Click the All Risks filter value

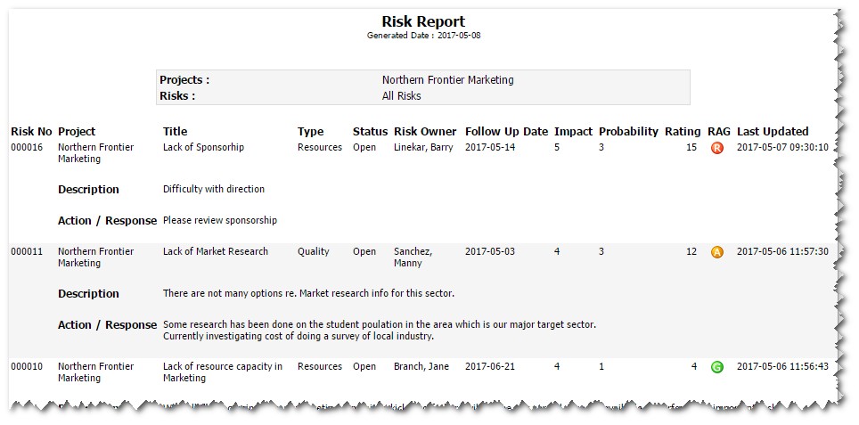pos(402,96)
